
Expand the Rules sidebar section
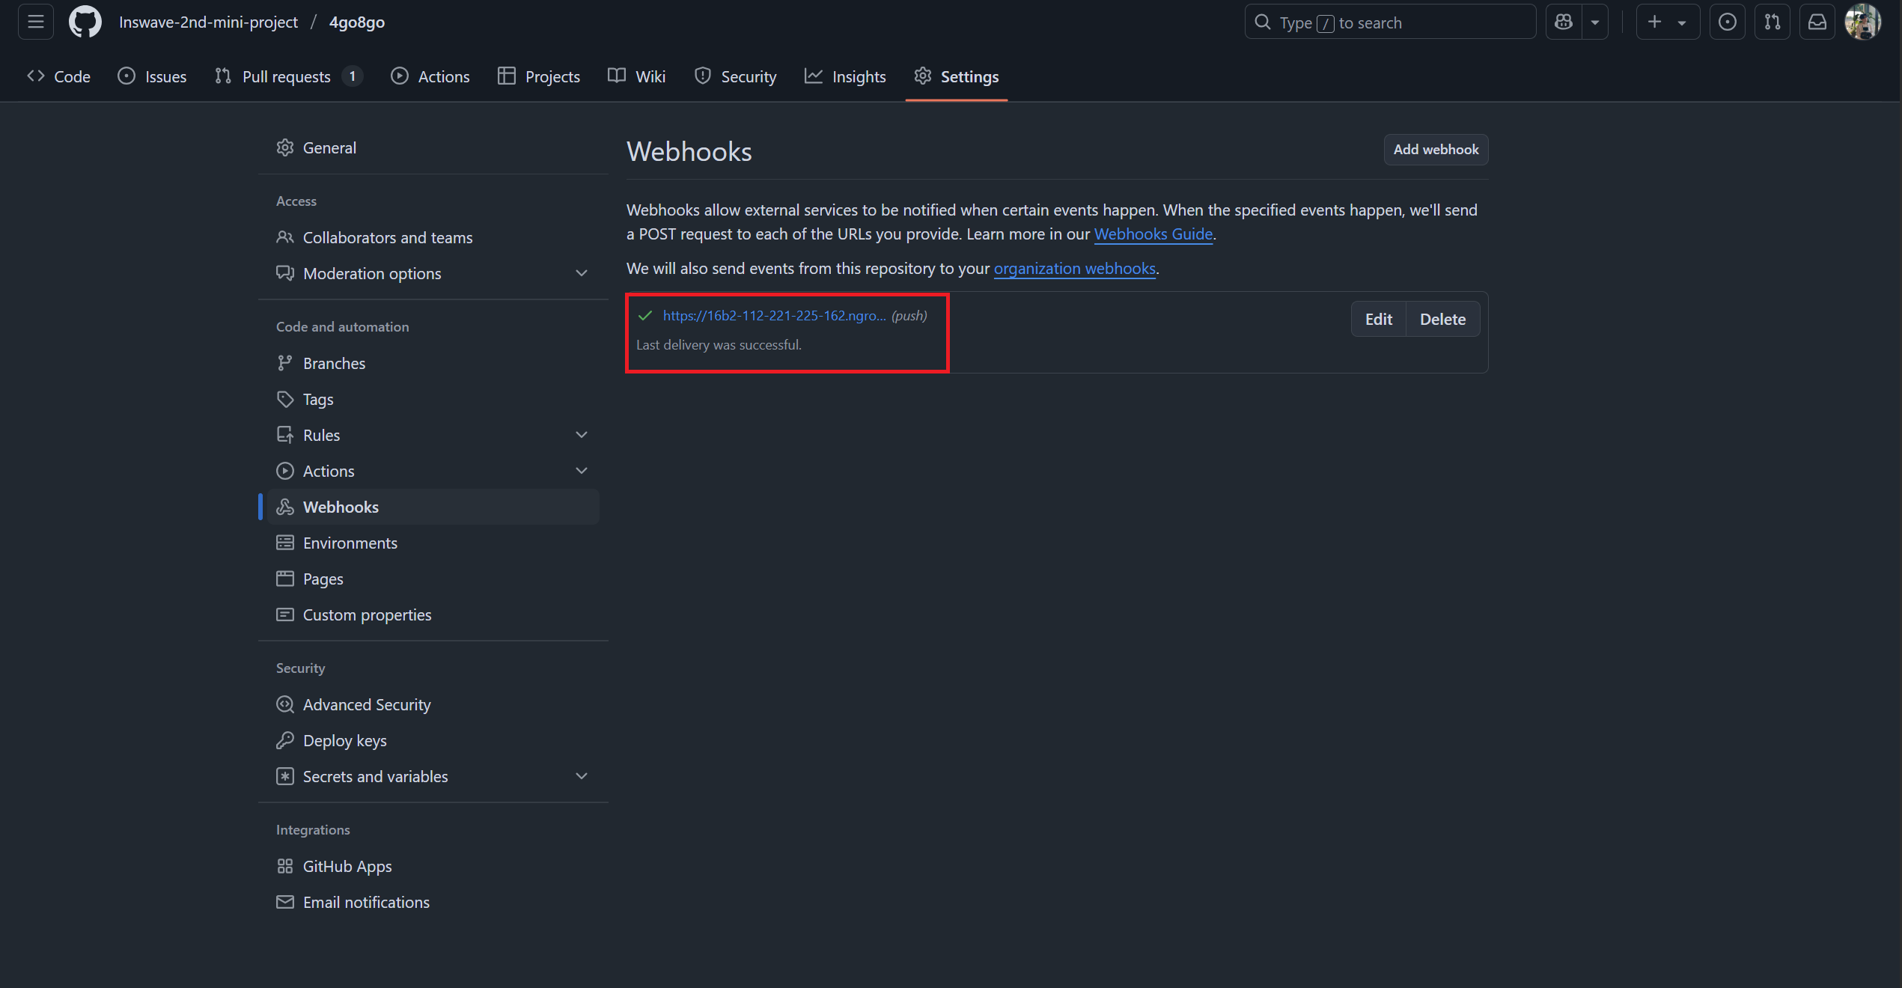click(581, 435)
